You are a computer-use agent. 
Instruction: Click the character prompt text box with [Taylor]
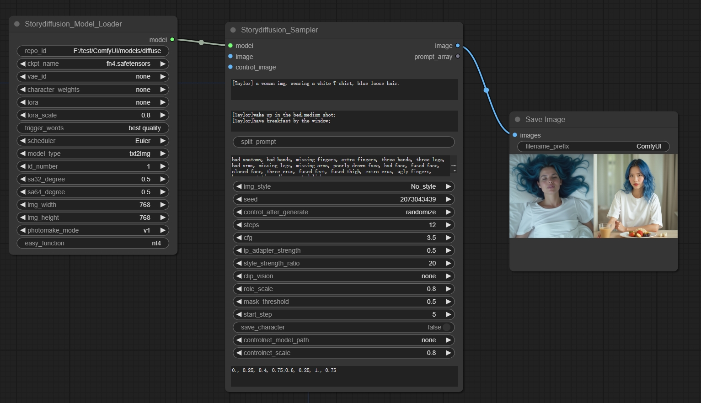coord(344,90)
